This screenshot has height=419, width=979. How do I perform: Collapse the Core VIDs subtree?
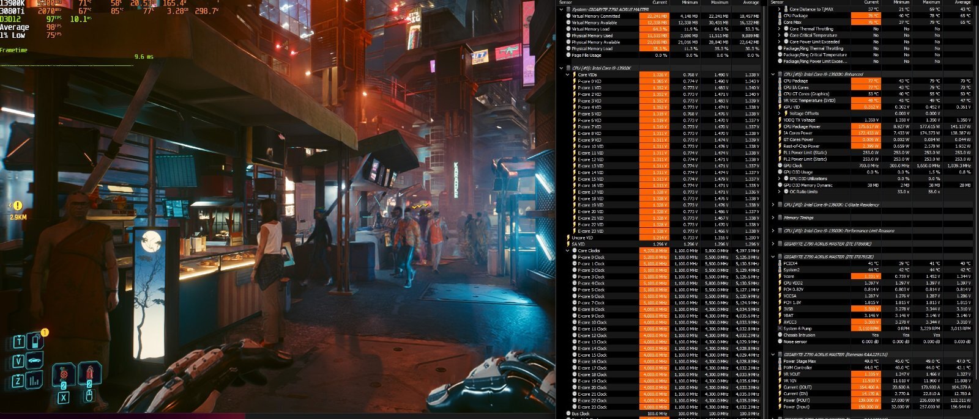(567, 75)
